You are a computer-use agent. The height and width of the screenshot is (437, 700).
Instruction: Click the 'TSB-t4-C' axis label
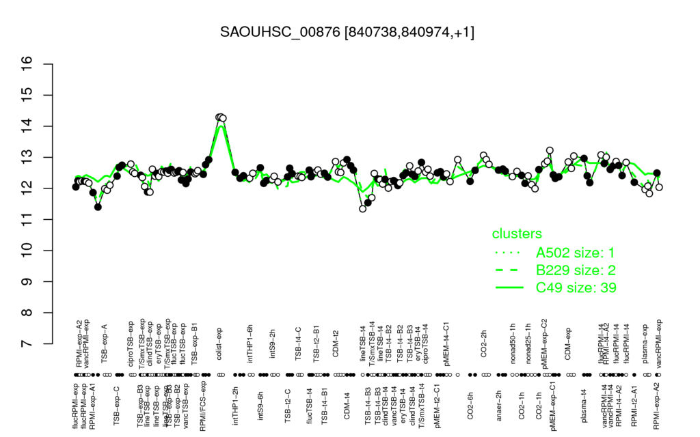pos(299,343)
